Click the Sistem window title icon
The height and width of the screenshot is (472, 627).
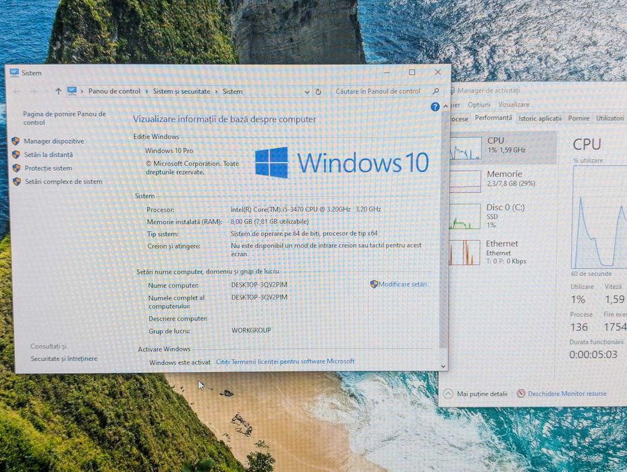pos(14,73)
